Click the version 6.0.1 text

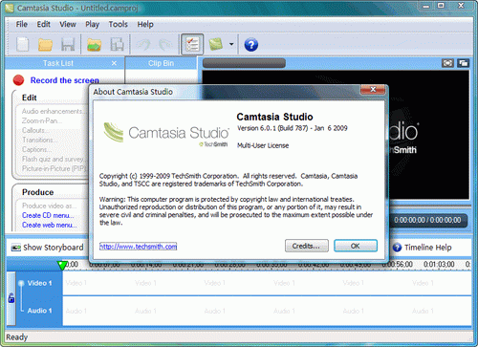coord(292,128)
